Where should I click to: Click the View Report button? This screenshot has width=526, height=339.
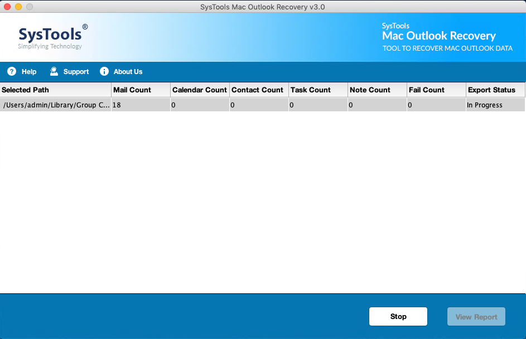point(476,317)
